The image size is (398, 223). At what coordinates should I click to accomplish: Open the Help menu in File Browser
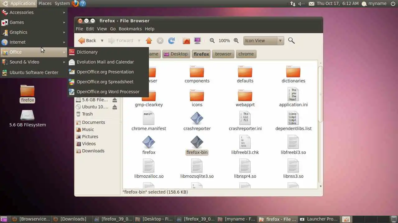click(x=149, y=29)
